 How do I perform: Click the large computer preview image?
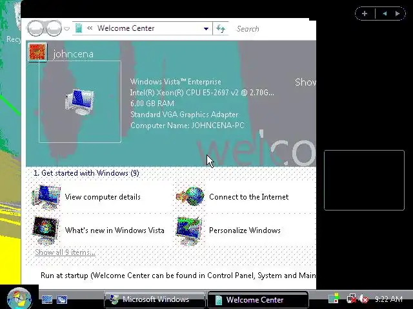coord(80,102)
